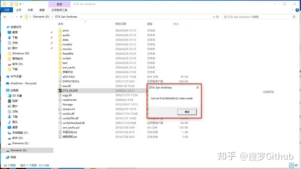The image size is (301, 169).
Task: Select the DINPUT8.DLL file icon
Action: (60, 81)
